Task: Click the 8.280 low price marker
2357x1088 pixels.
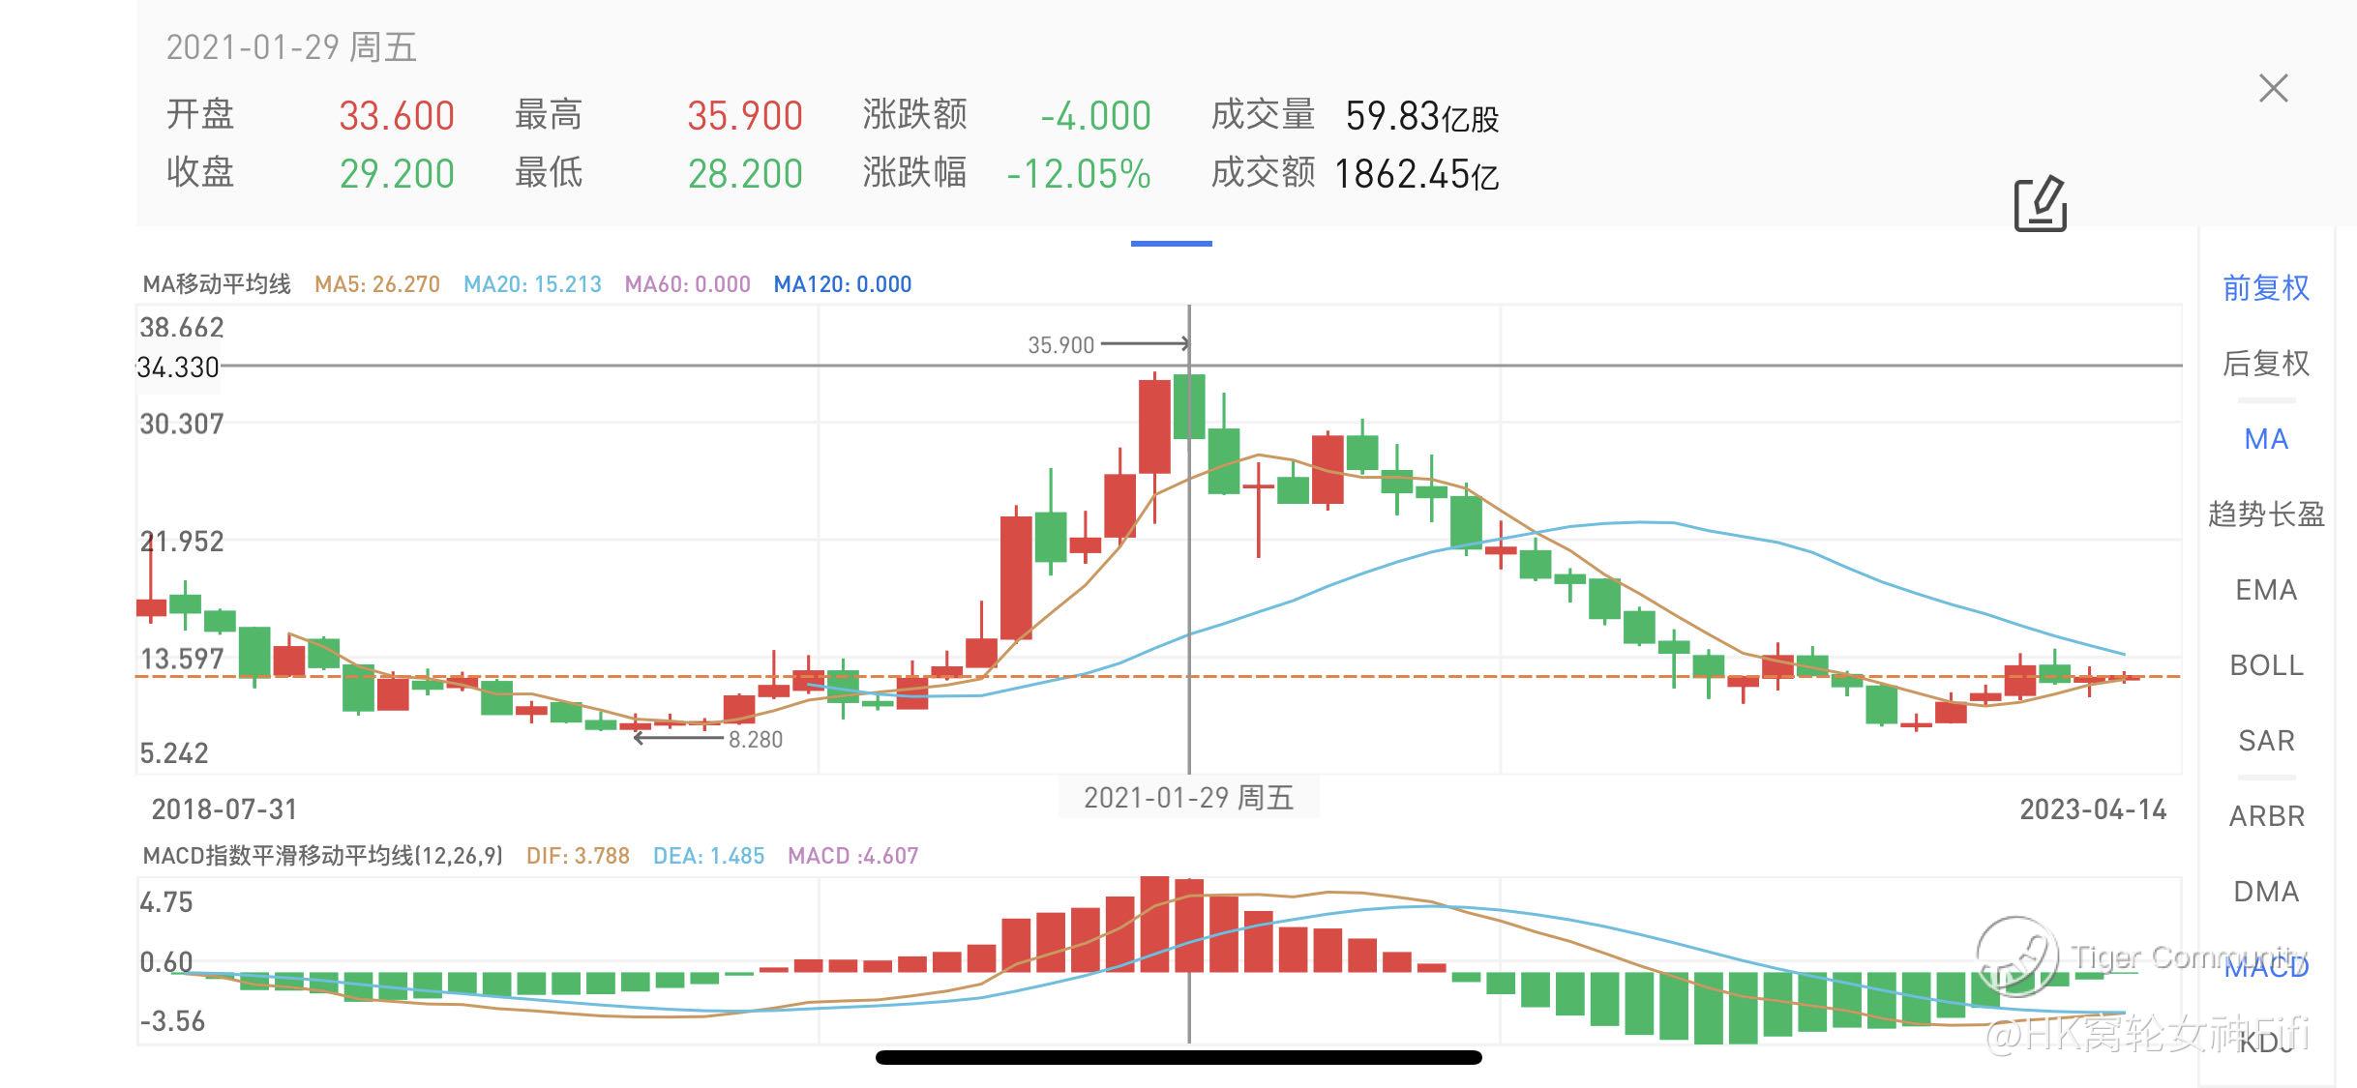Action: (x=755, y=740)
